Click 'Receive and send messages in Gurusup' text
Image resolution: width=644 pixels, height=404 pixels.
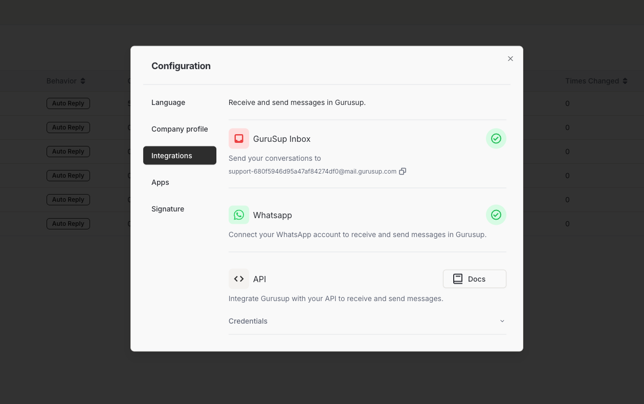297,102
